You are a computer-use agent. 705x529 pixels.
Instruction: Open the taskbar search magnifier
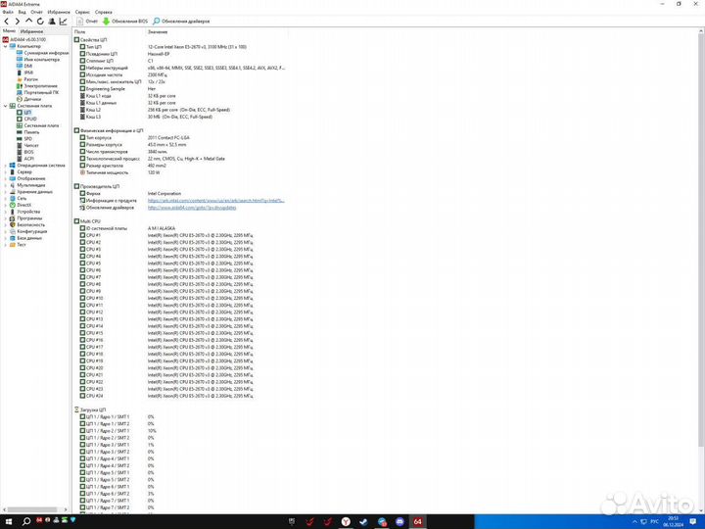click(x=26, y=522)
